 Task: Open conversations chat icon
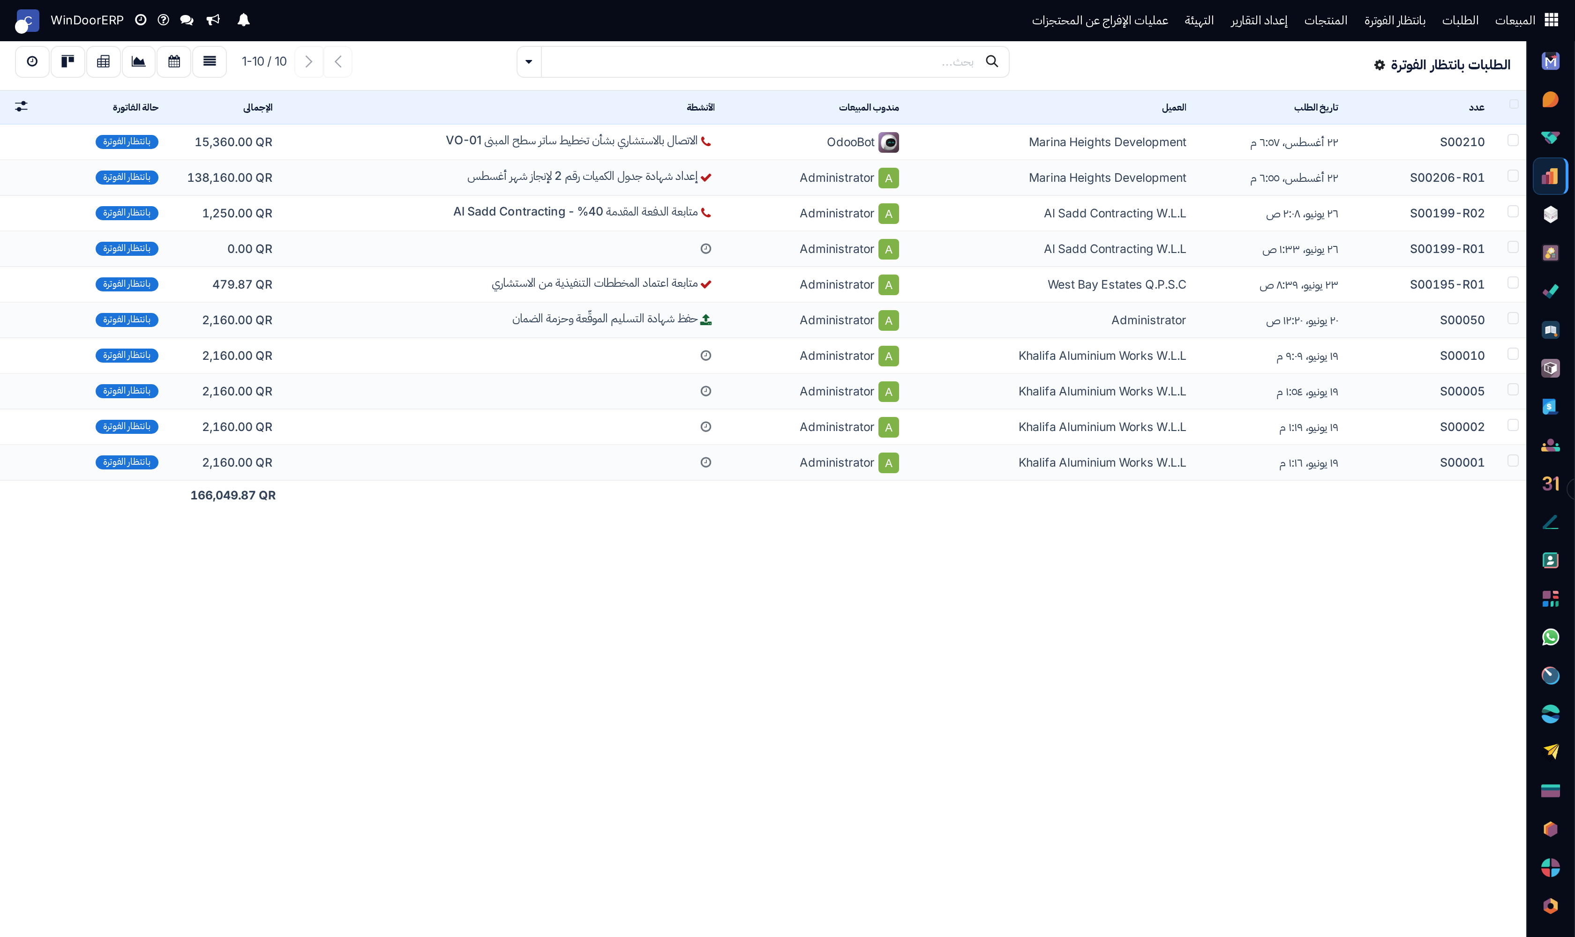coord(187,20)
